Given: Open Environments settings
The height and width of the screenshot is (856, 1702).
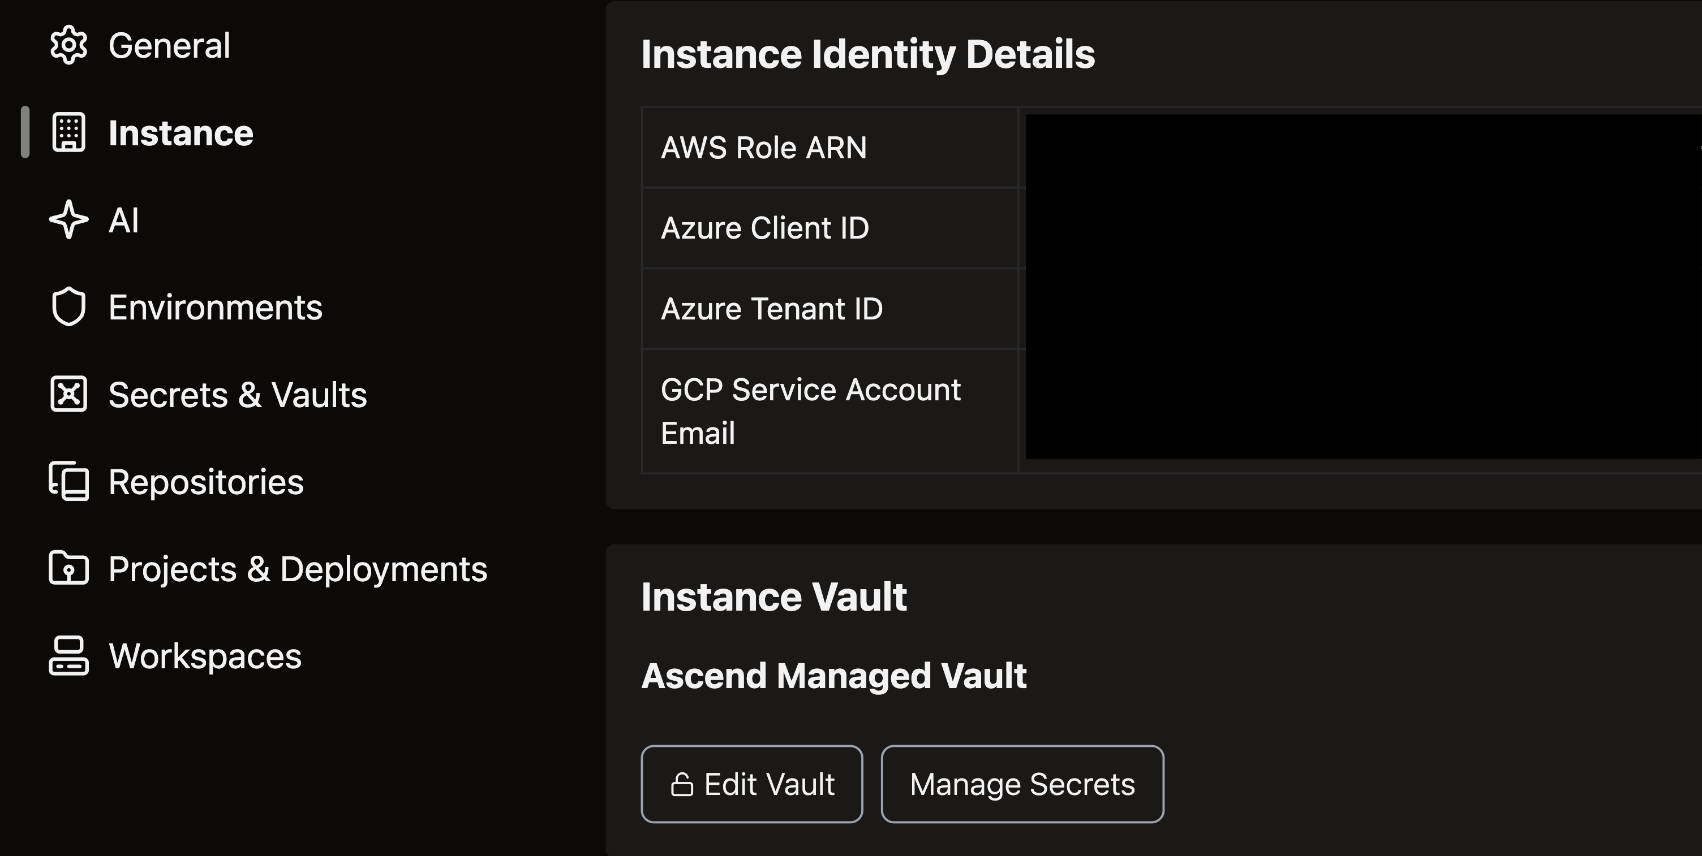Looking at the screenshot, I should (216, 307).
